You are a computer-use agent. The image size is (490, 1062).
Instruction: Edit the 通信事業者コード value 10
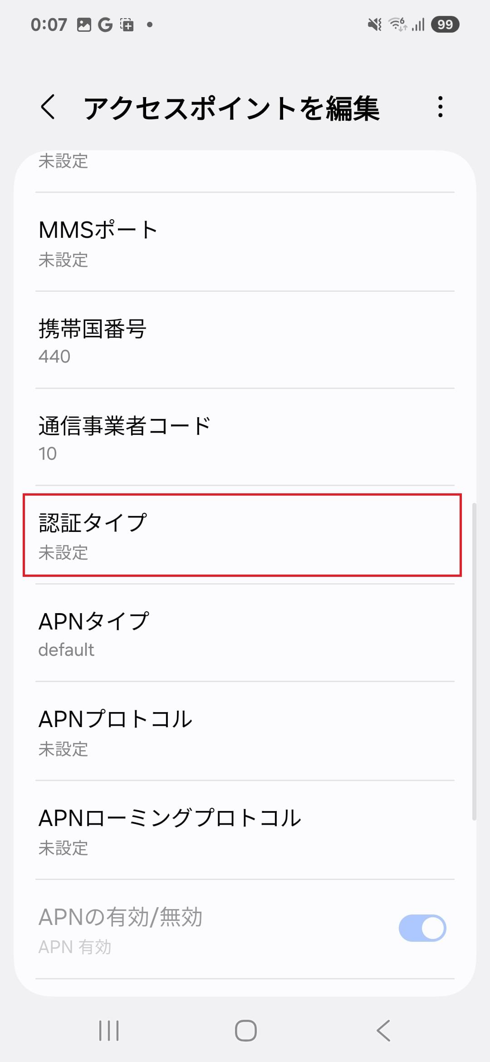[x=245, y=438]
